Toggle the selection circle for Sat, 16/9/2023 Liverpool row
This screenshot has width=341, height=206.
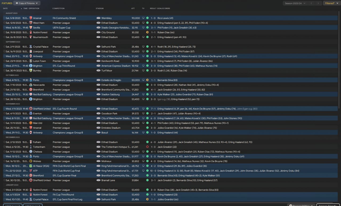point(4,52)
